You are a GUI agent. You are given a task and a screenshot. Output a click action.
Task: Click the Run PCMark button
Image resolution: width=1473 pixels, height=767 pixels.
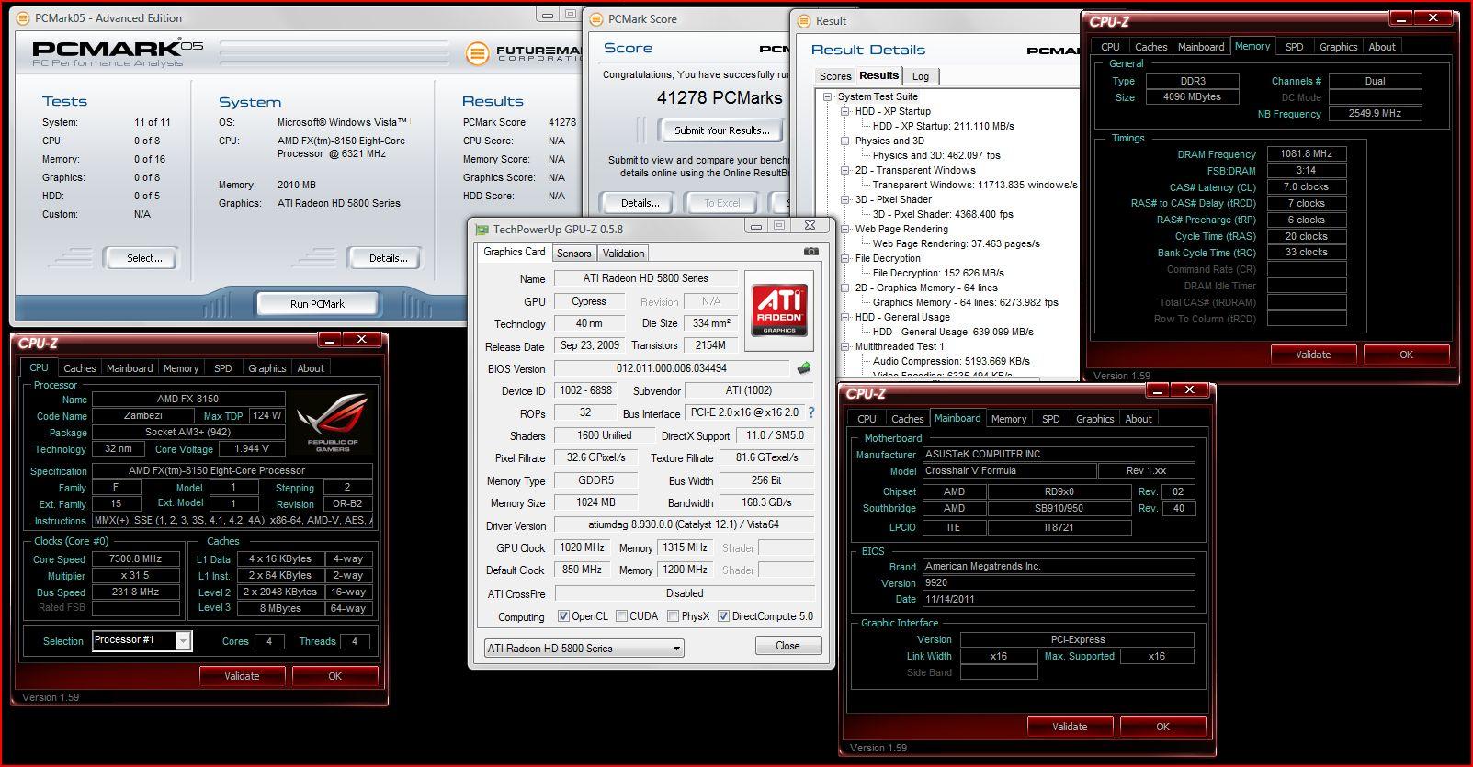317,303
